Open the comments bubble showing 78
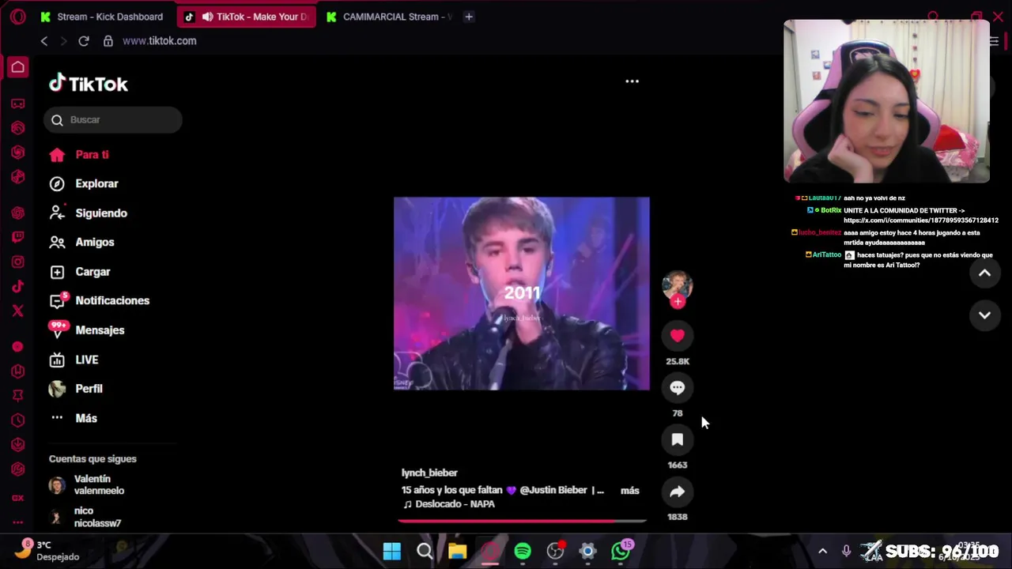Screen dimensions: 1012x569 point(677,388)
